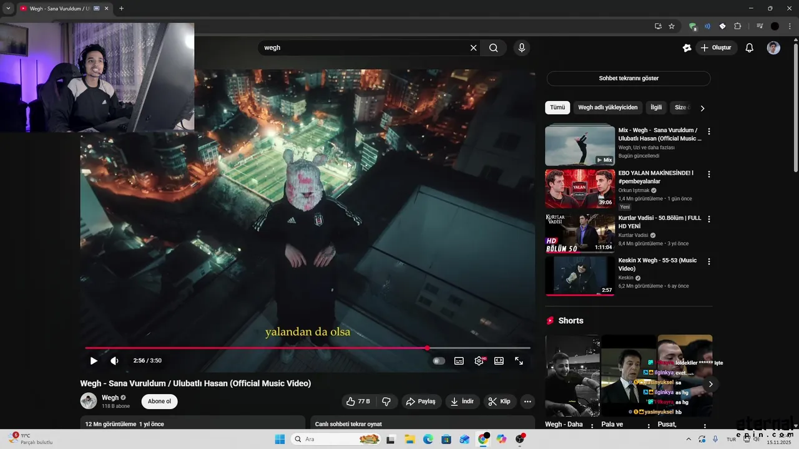Open notifications bell
Image resolution: width=799 pixels, height=449 pixels.
pyautogui.click(x=750, y=48)
